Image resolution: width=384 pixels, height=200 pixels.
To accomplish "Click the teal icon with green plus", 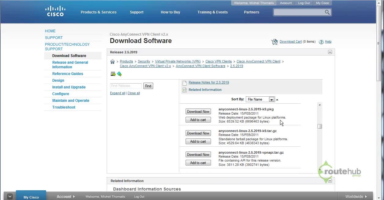I will click(x=120, y=74).
